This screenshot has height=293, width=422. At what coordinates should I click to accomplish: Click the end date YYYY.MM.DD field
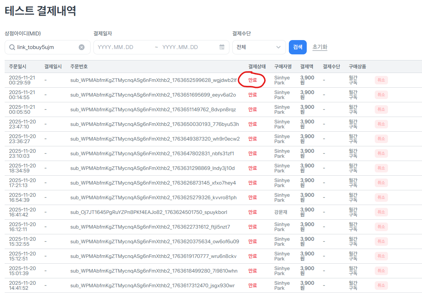tap(180, 47)
